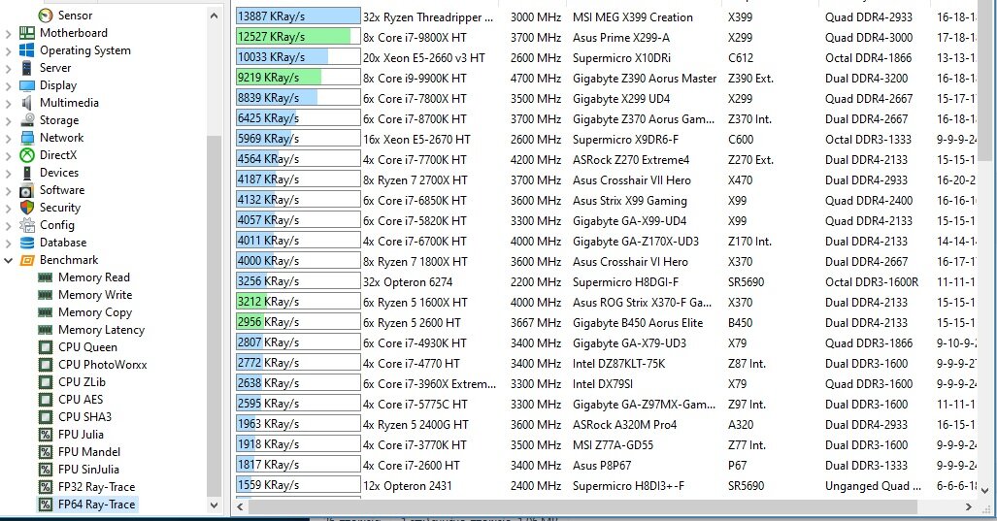Select the CPU AES benchmark
The width and height of the screenshot is (997, 521).
coord(81,400)
